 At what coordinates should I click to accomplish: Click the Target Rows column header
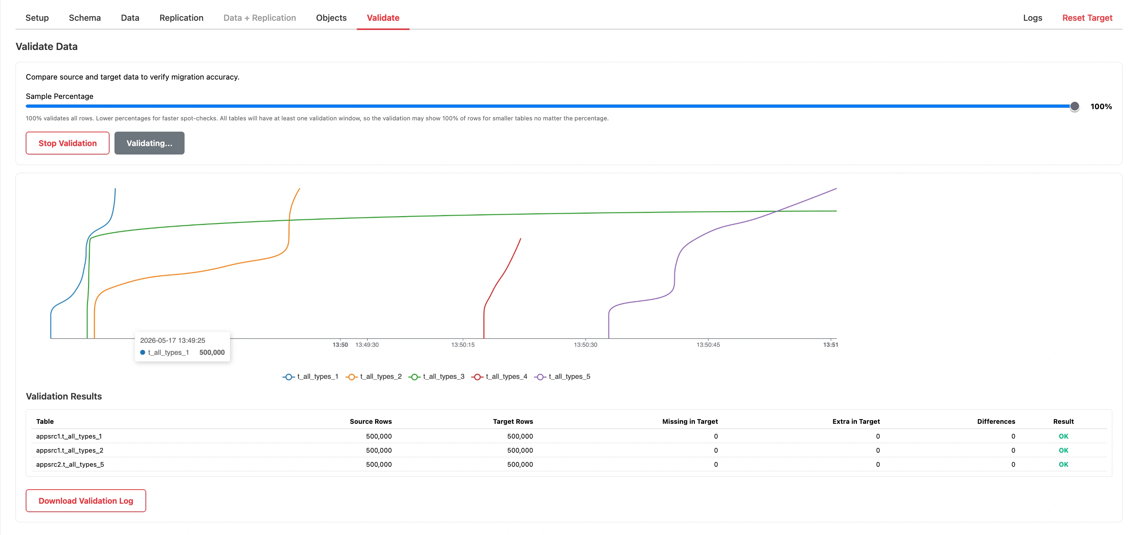tap(513, 421)
